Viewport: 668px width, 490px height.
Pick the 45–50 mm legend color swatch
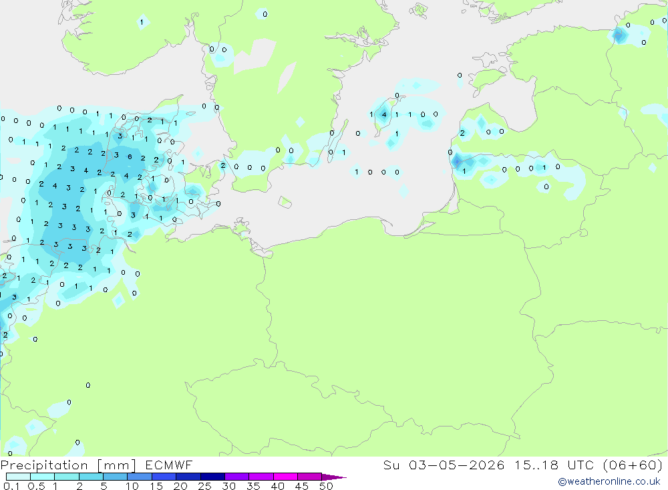point(309,477)
